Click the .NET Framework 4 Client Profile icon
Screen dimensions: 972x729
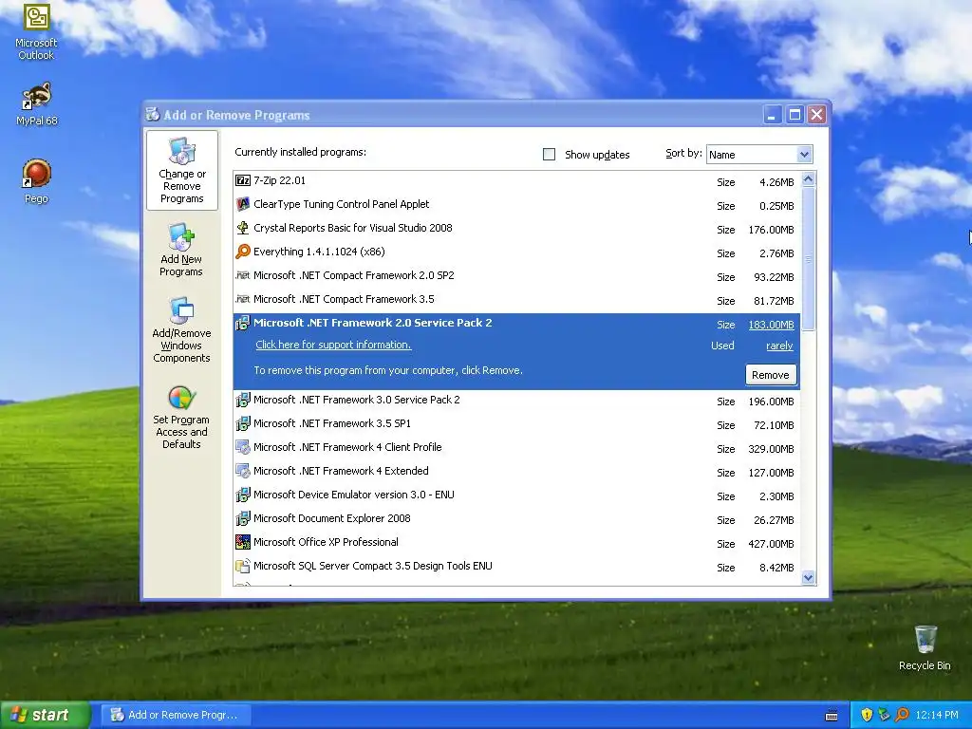click(243, 447)
